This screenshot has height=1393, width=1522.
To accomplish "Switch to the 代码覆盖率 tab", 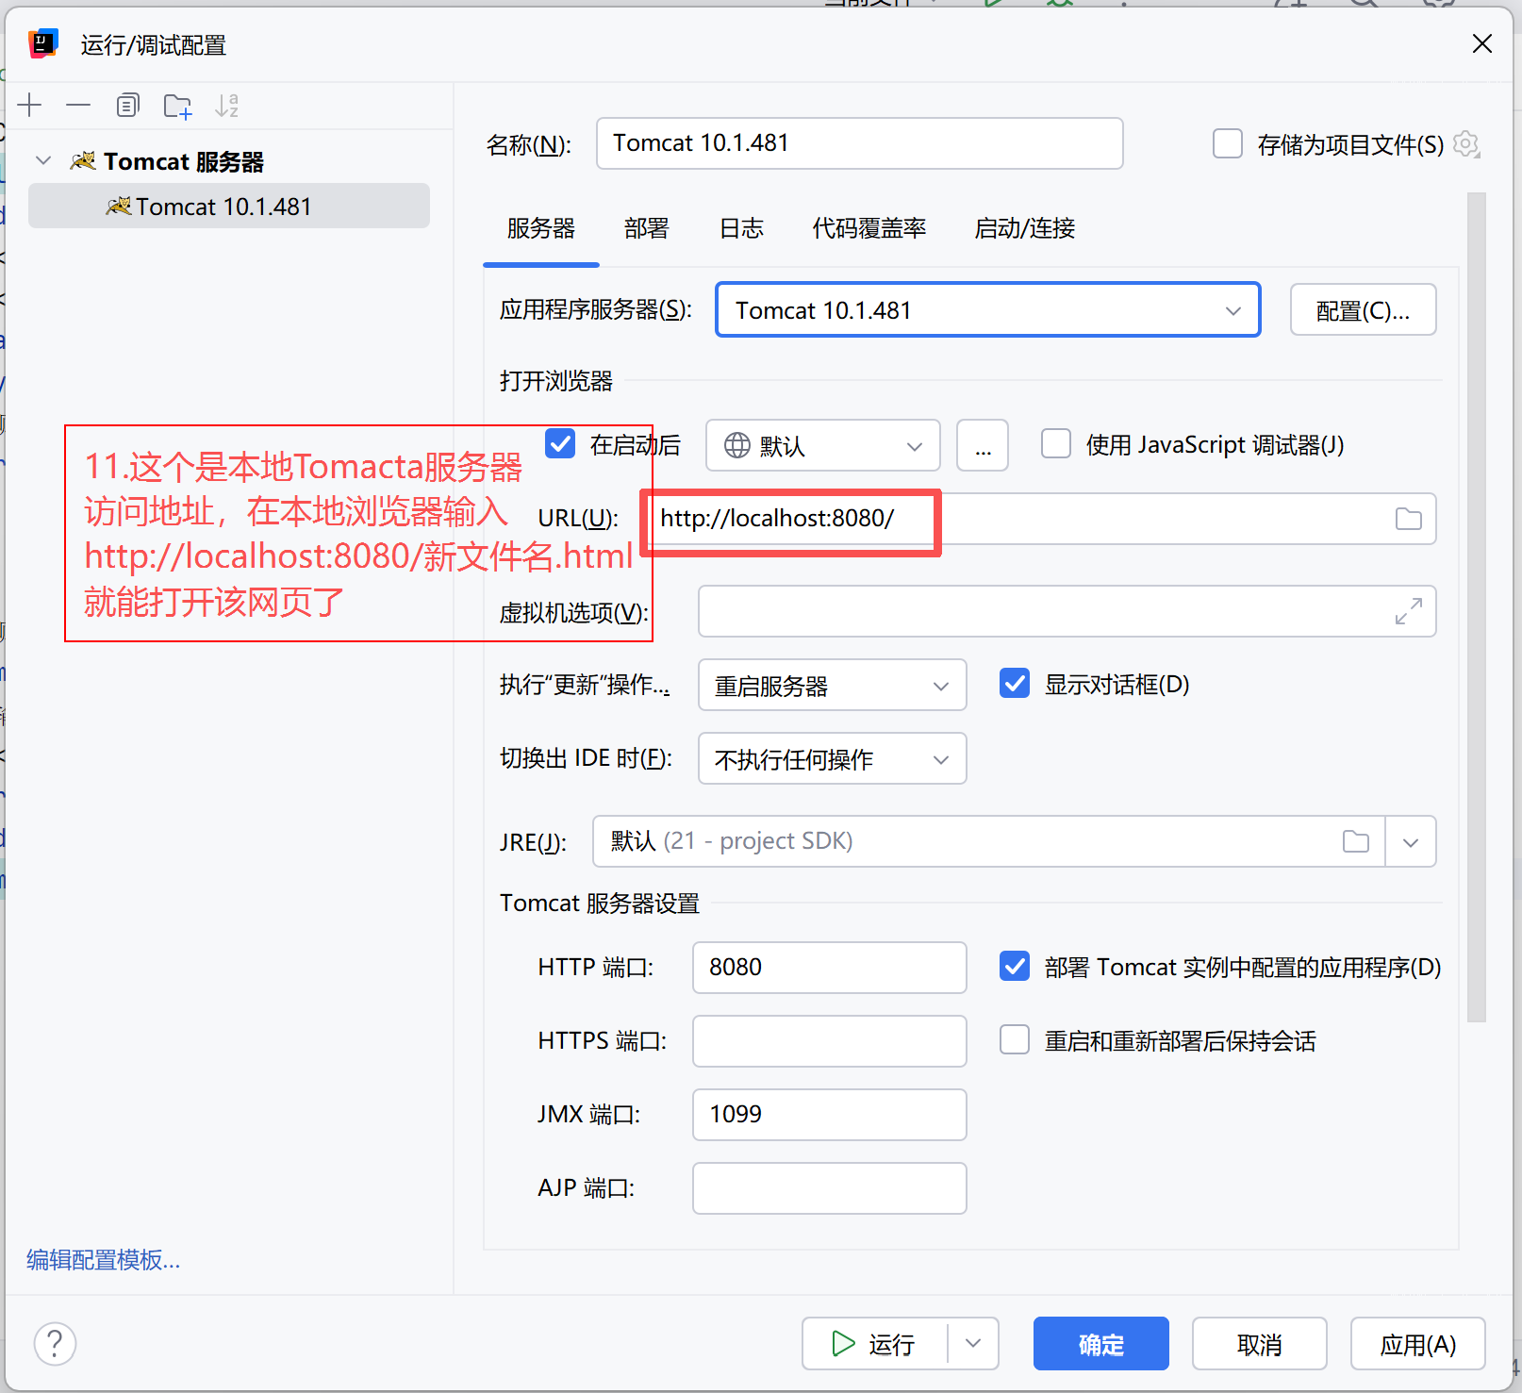I will coord(869,228).
